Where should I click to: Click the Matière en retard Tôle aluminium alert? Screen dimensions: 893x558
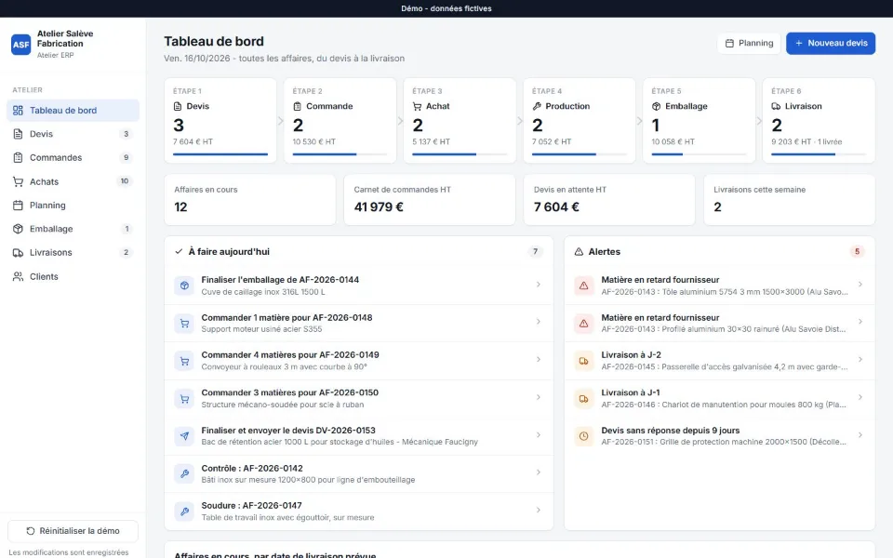[x=719, y=286]
